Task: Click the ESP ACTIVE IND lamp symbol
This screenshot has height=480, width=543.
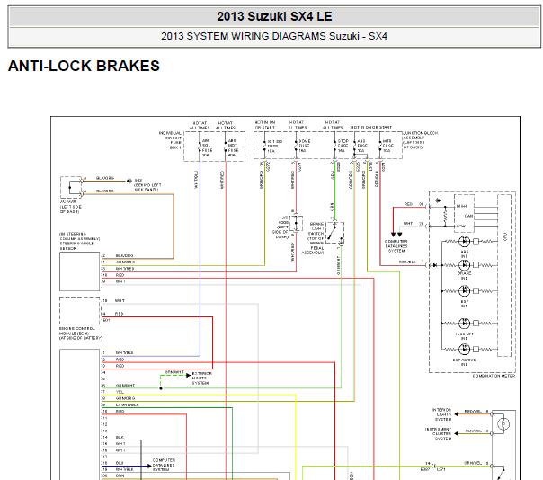Action: pos(464,349)
